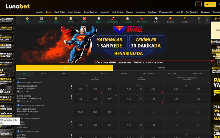Open live stream icon for Valencia match
The image size is (220, 138).
pyautogui.click(x=18, y=92)
